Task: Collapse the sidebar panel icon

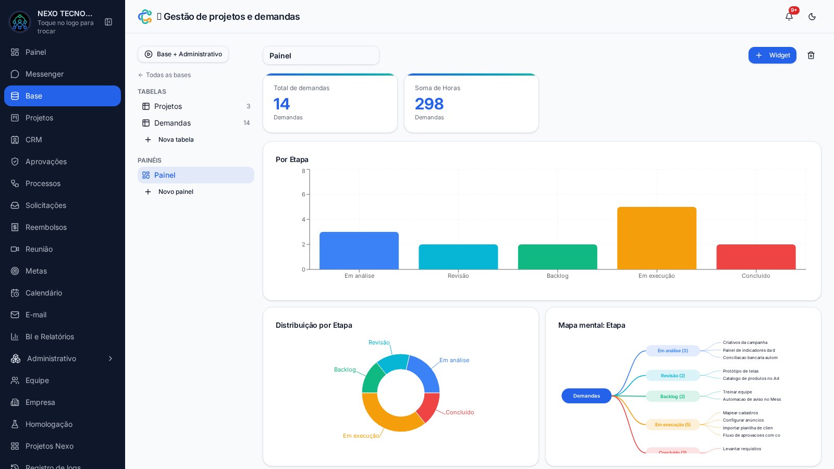Action: coord(108,22)
